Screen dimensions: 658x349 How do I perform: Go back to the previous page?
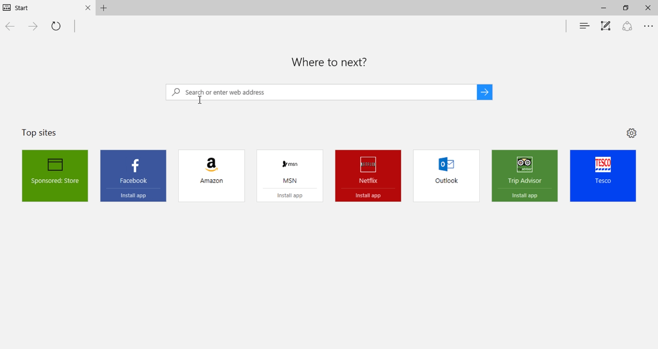click(10, 26)
